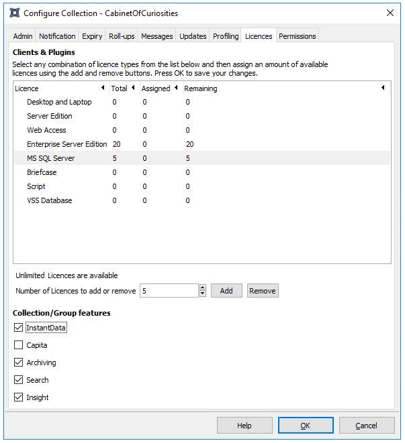Disable the Search feature checkbox

click(18, 380)
